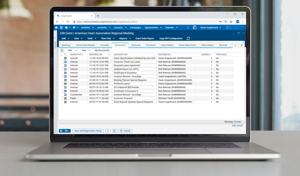300x176 pixels.
Task: Open the Reports dropdown in the event toolbar
Action: [x=125, y=38]
